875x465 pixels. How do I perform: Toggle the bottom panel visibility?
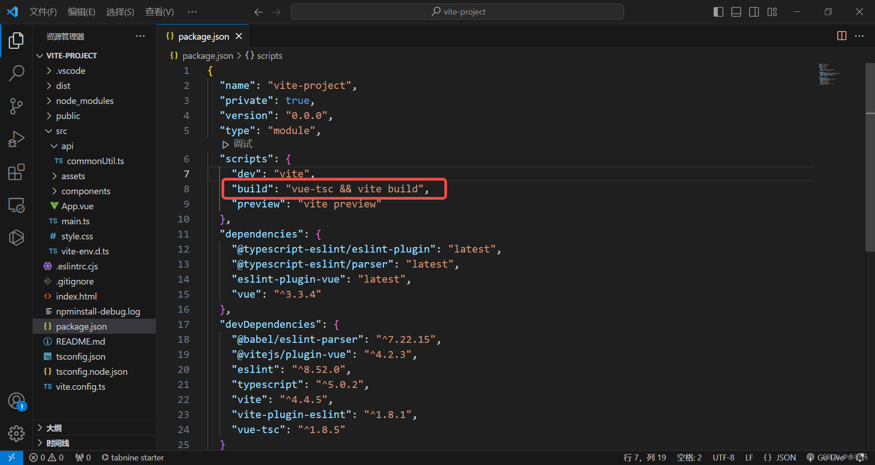736,12
